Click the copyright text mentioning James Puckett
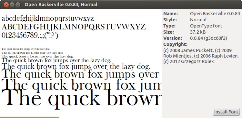This screenshot has height=118, width=242. pos(201,56)
